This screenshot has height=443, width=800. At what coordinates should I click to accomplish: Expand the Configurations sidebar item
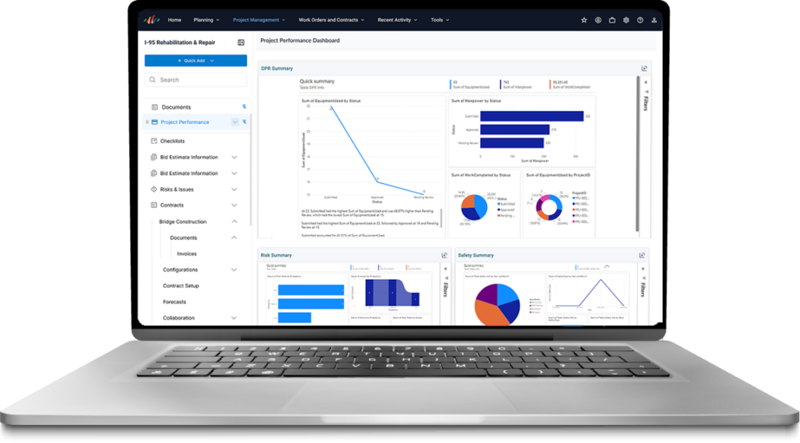click(x=234, y=270)
